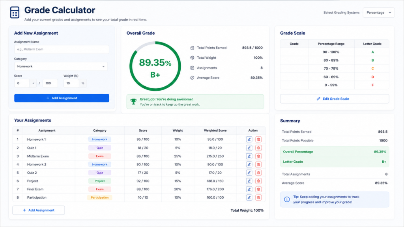This screenshot has height=227, width=404.
Task: Edit the Homework 2 assignment row
Action: (249, 164)
